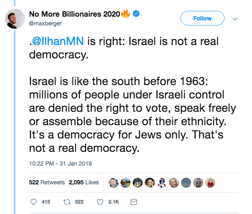Viewport: 252px width, 214px height.
Task: Open the @IlhanMN mention link
Action: (x=58, y=41)
